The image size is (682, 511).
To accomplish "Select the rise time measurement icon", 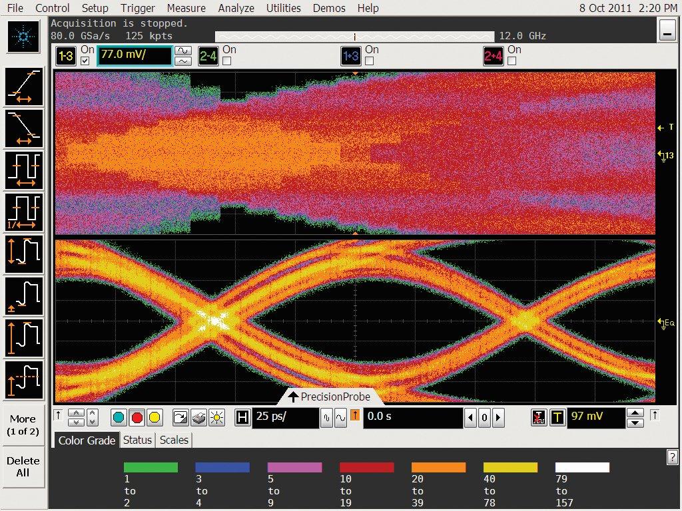I will (24, 87).
